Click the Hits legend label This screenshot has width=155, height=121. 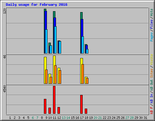point(152,12)
